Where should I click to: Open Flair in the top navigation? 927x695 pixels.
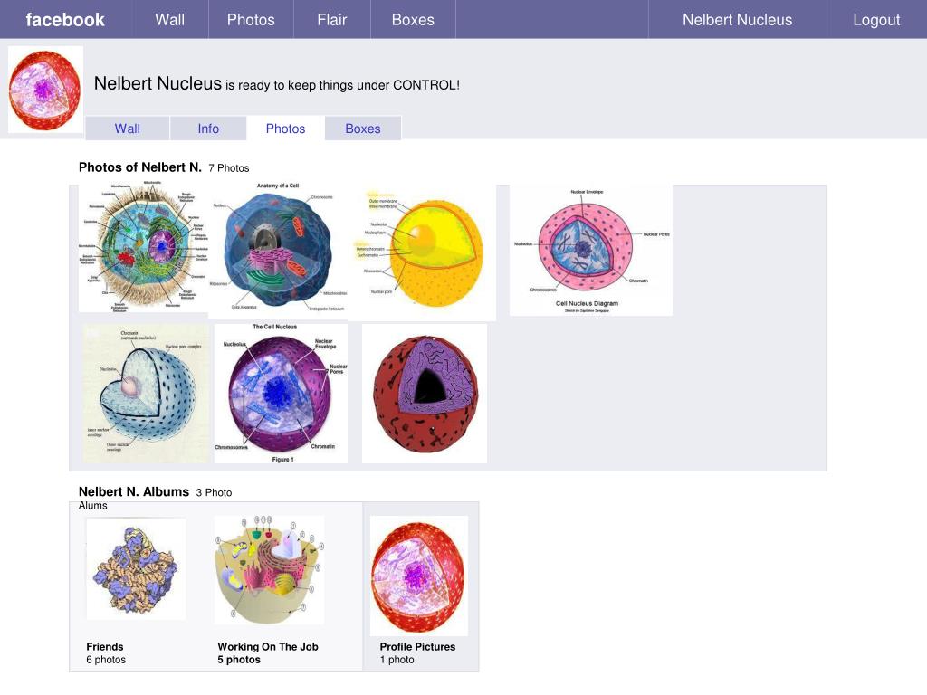pos(331,20)
